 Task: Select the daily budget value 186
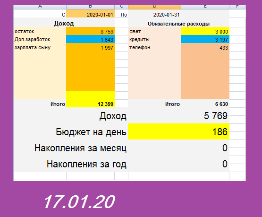tap(178, 131)
